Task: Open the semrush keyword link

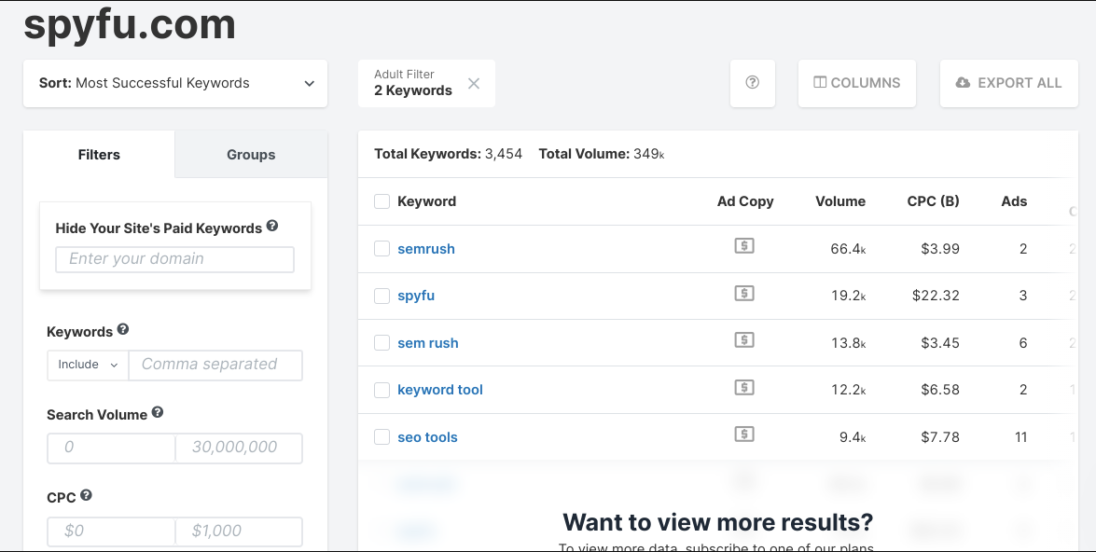Action: click(x=426, y=249)
